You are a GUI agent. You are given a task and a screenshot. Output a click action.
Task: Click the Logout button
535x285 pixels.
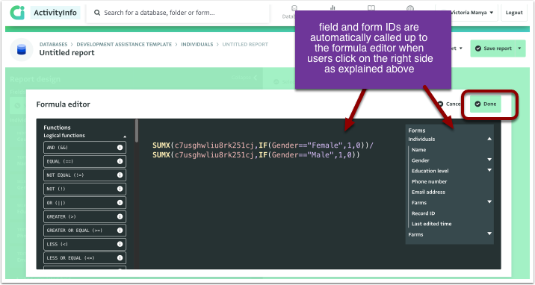click(514, 13)
